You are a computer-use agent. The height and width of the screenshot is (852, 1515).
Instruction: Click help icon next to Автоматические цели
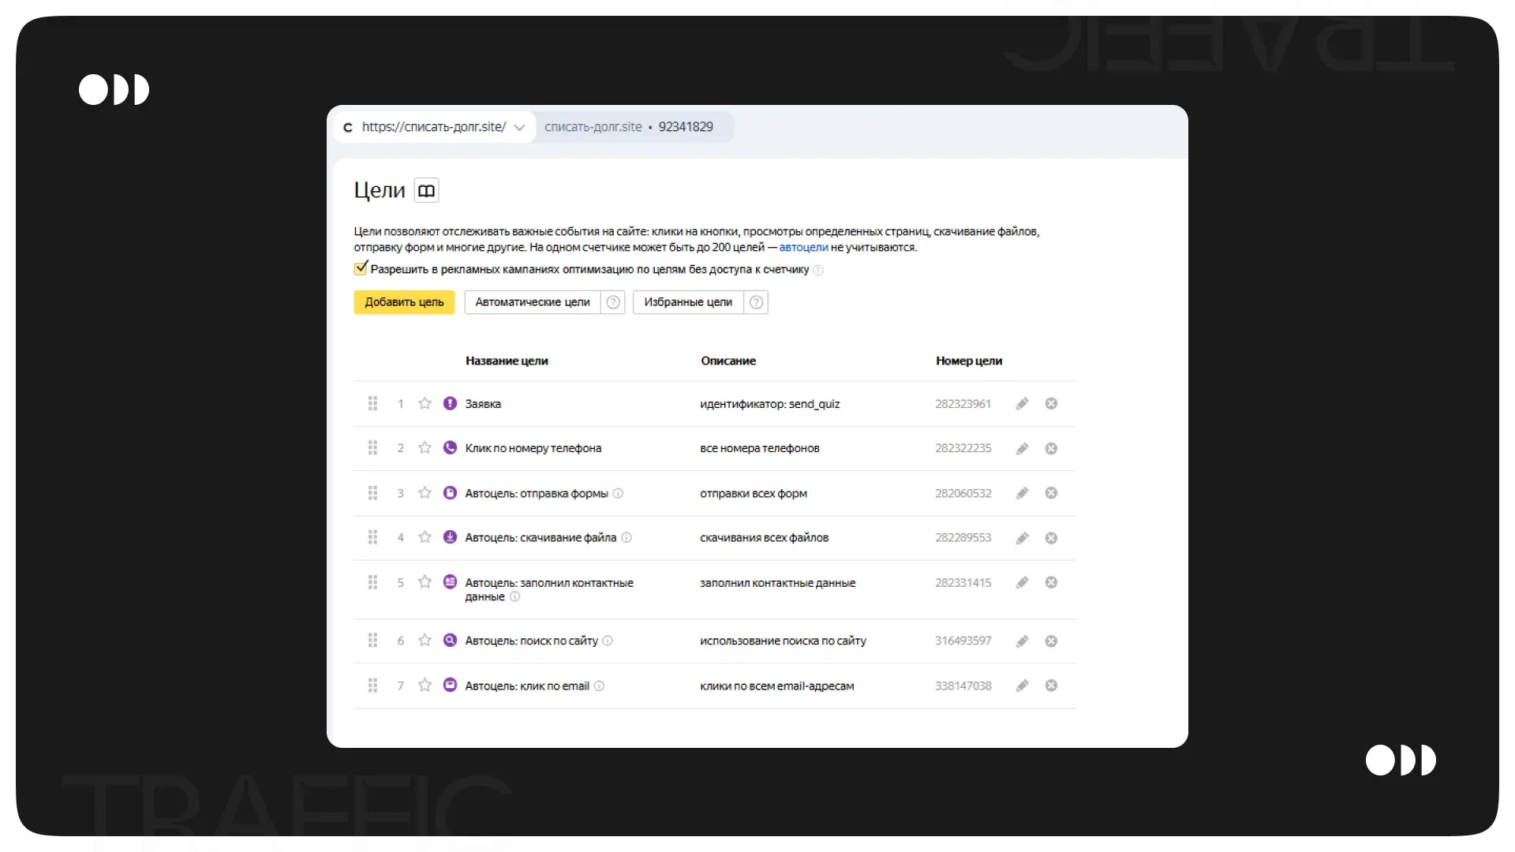point(613,302)
